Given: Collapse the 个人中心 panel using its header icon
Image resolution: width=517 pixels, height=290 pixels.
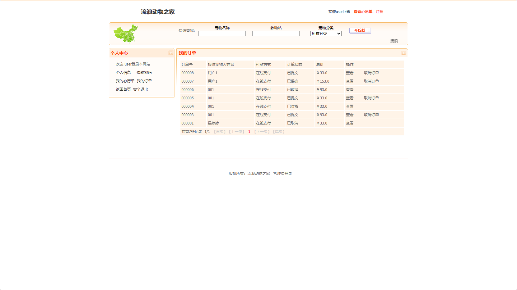Looking at the screenshot, I should click(x=170, y=53).
